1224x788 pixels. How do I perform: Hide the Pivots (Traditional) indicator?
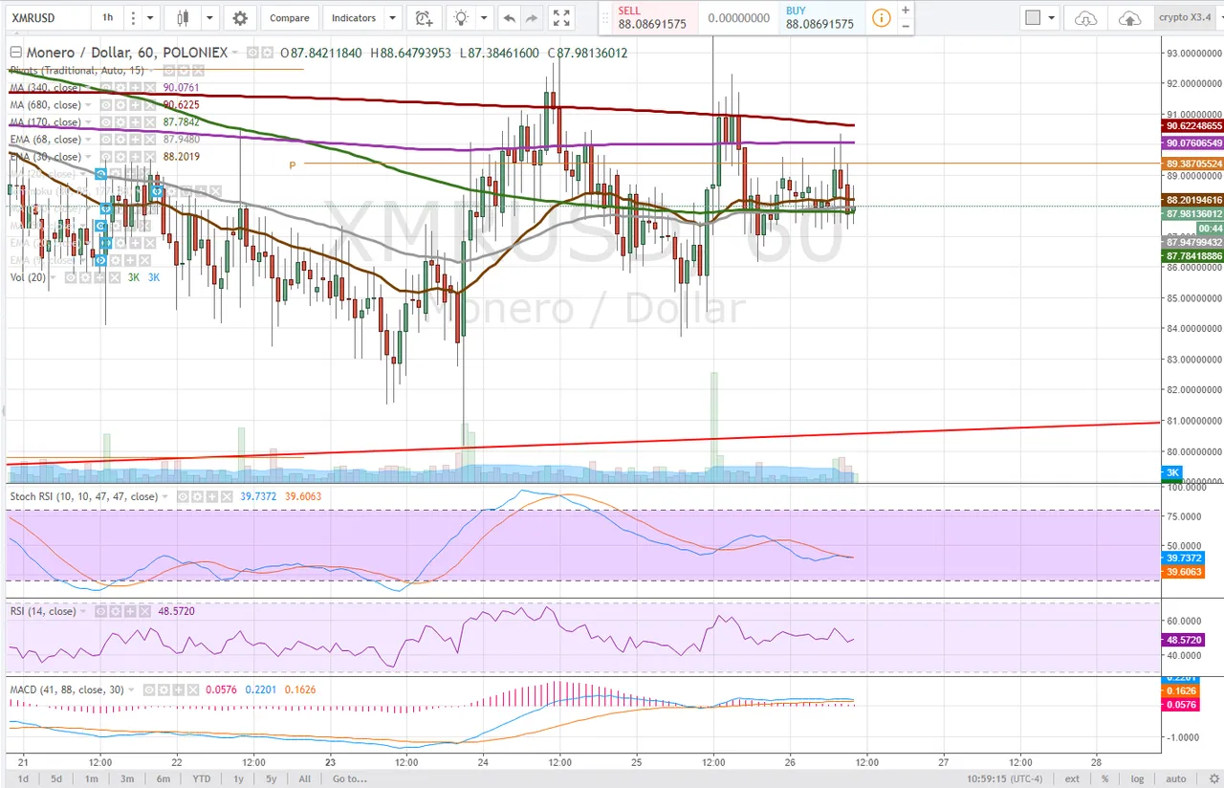point(168,70)
